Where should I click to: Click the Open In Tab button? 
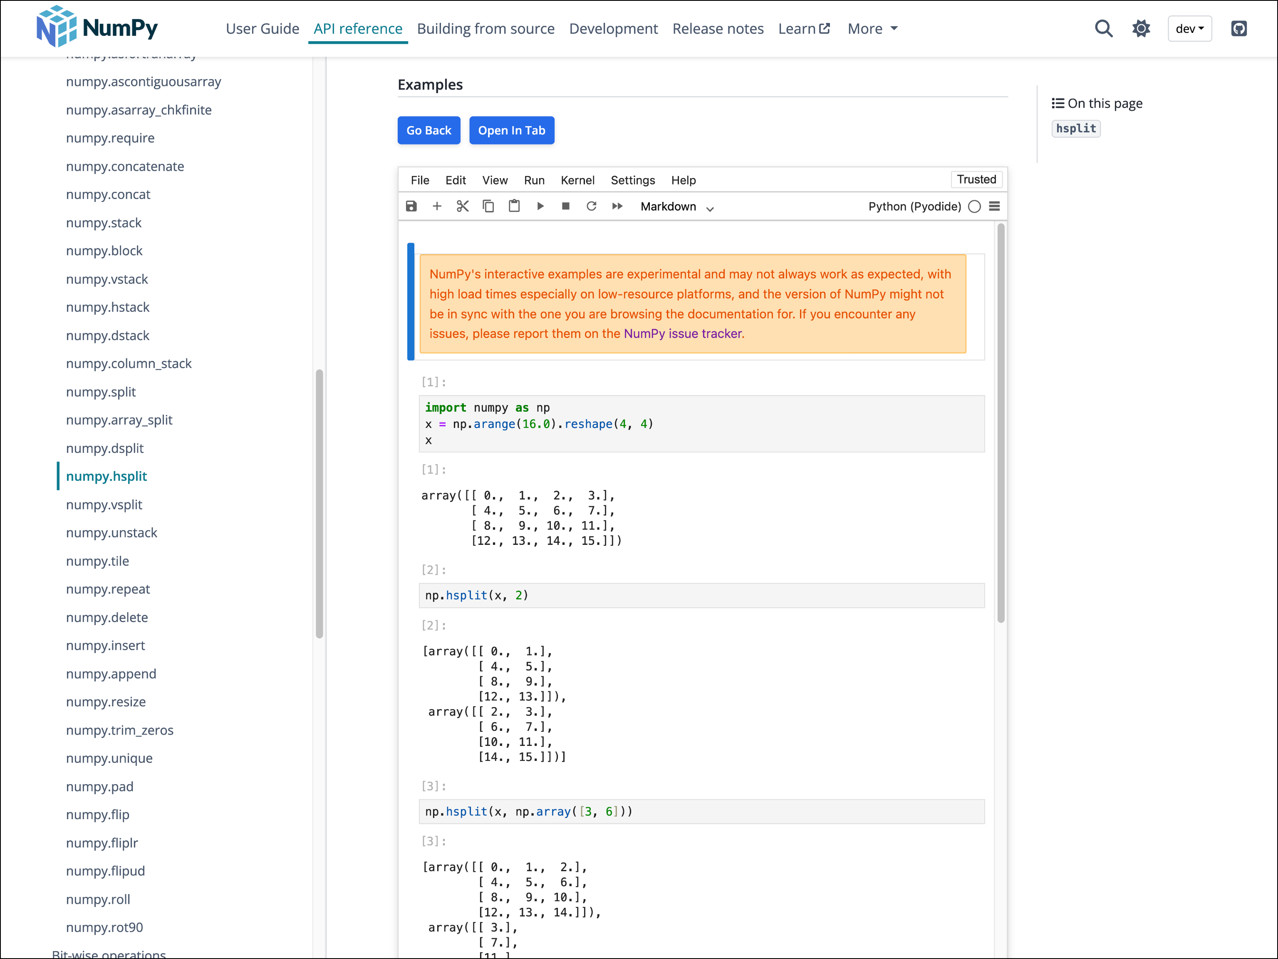pyautogui.click(x=511, y=131)
